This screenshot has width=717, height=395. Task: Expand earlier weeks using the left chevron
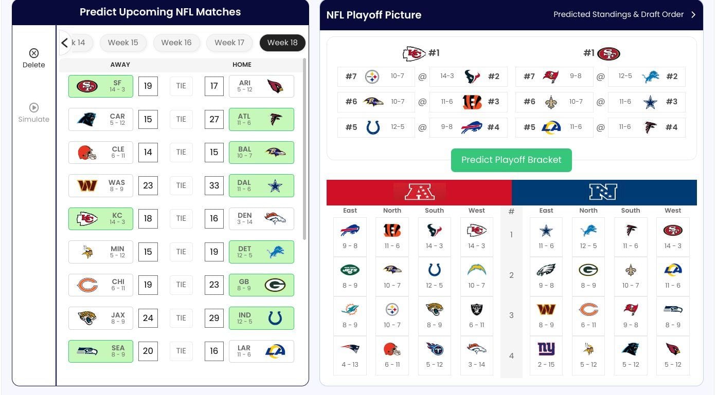click(64, 43)
